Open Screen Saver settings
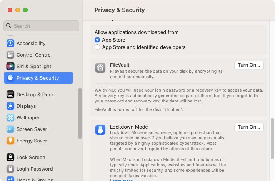275x181 pixels. [38, 129]
